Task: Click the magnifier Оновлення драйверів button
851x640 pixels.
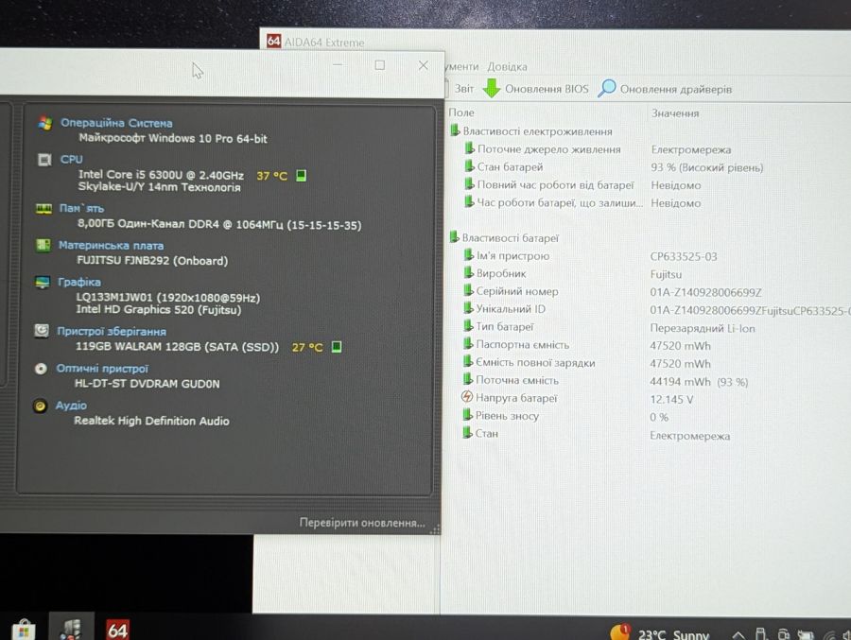Action: tap(665, 89)
